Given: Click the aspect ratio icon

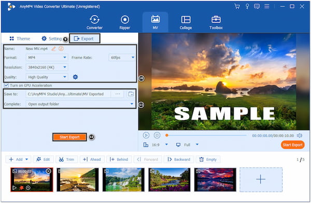Looking at the screenshot, I should 146,145.
